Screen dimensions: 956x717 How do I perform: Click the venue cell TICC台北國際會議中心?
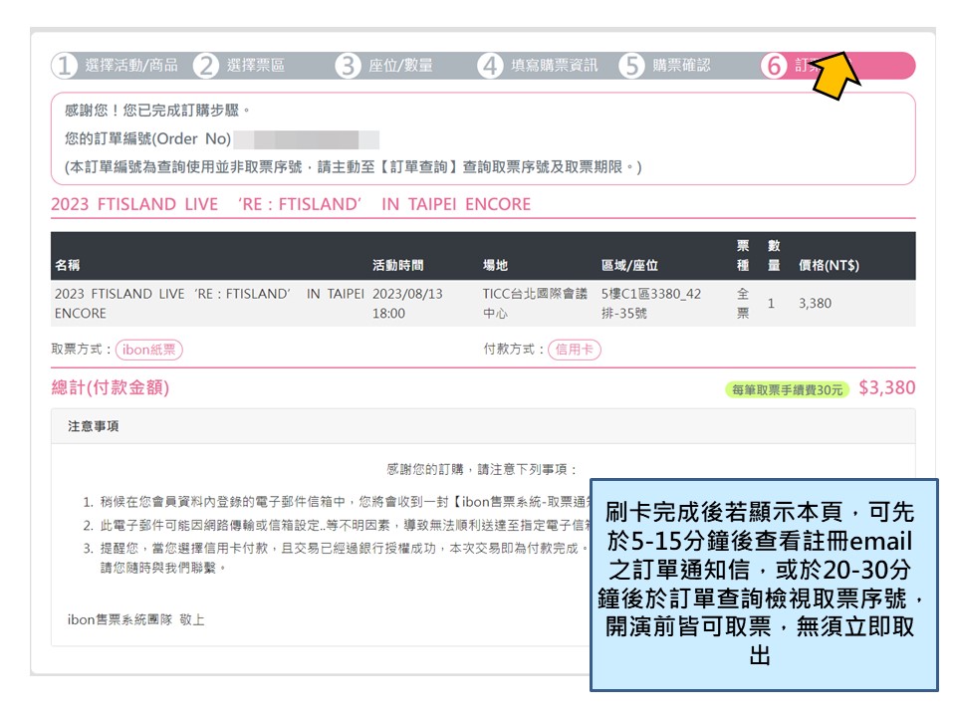tap(535, 303)
